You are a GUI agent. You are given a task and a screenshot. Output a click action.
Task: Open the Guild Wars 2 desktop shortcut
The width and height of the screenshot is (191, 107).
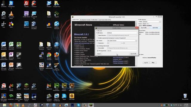(4, 86)
